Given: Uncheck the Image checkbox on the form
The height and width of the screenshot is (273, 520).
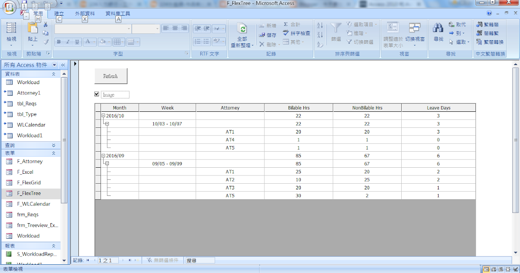Looking at the screenshot, I should click(x=97, y=94).
